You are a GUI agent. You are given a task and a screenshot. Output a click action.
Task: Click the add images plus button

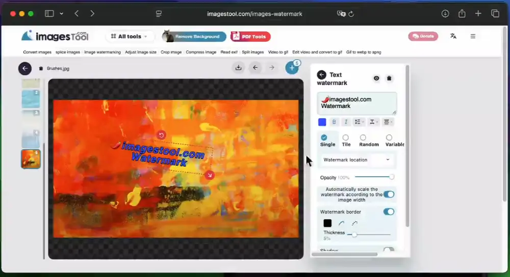(x=292, y=68)
